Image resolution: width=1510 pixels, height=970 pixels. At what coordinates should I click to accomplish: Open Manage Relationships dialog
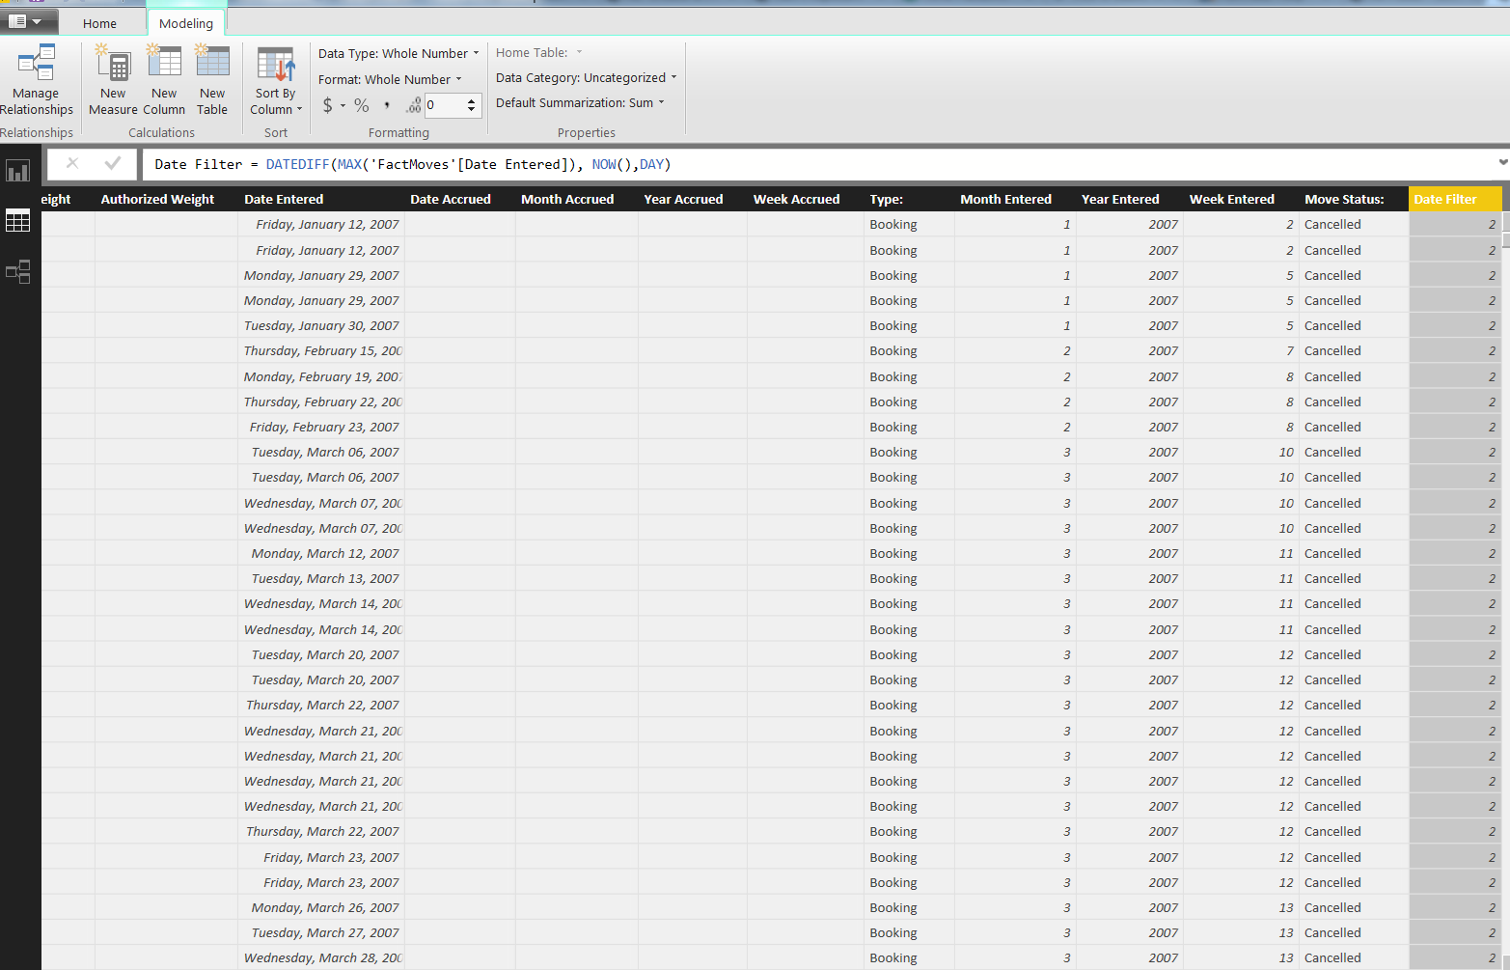[37, 80]
